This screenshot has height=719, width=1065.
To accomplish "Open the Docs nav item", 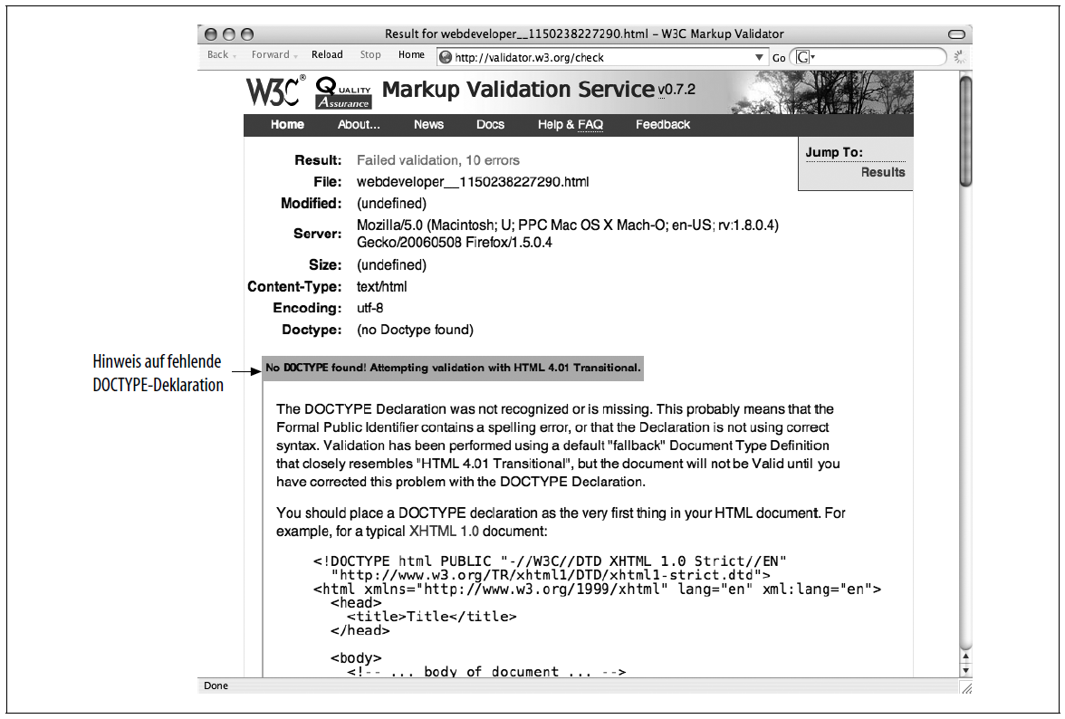I will point(491,124).
